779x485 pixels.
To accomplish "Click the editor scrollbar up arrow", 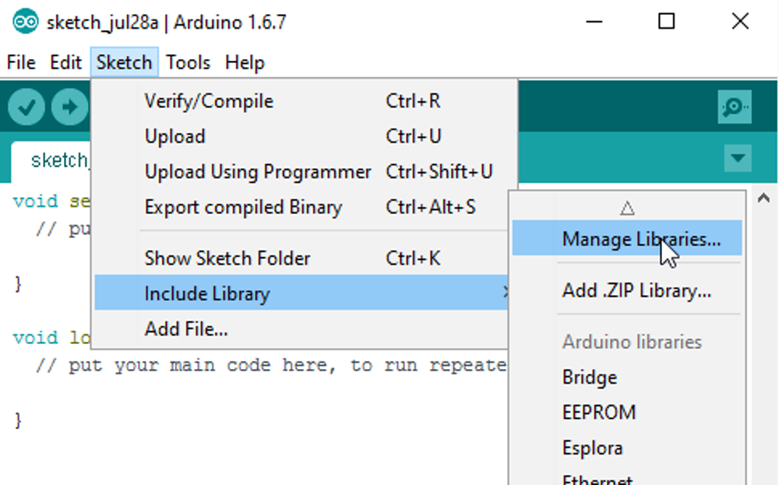I will tap(763, 198).
